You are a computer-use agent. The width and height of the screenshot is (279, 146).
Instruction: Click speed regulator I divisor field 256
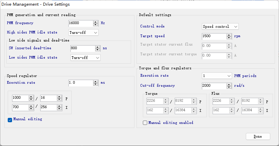(x=49, y=107)
